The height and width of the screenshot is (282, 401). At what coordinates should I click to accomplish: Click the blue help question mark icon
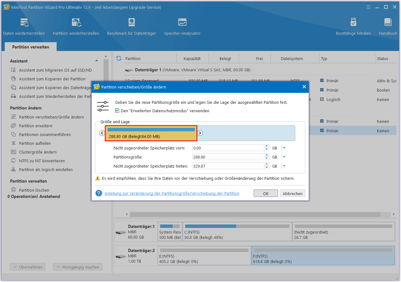pyautogui.click(x=99, y=193)
